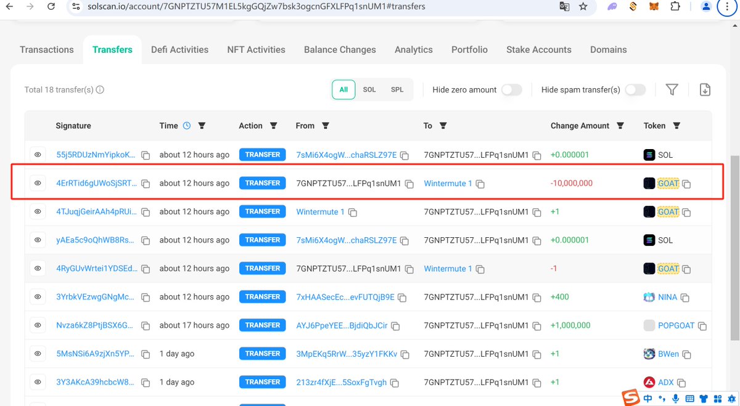Filter transfers by SOL
This screenshot has width=740, height=406.
(369, 89)
